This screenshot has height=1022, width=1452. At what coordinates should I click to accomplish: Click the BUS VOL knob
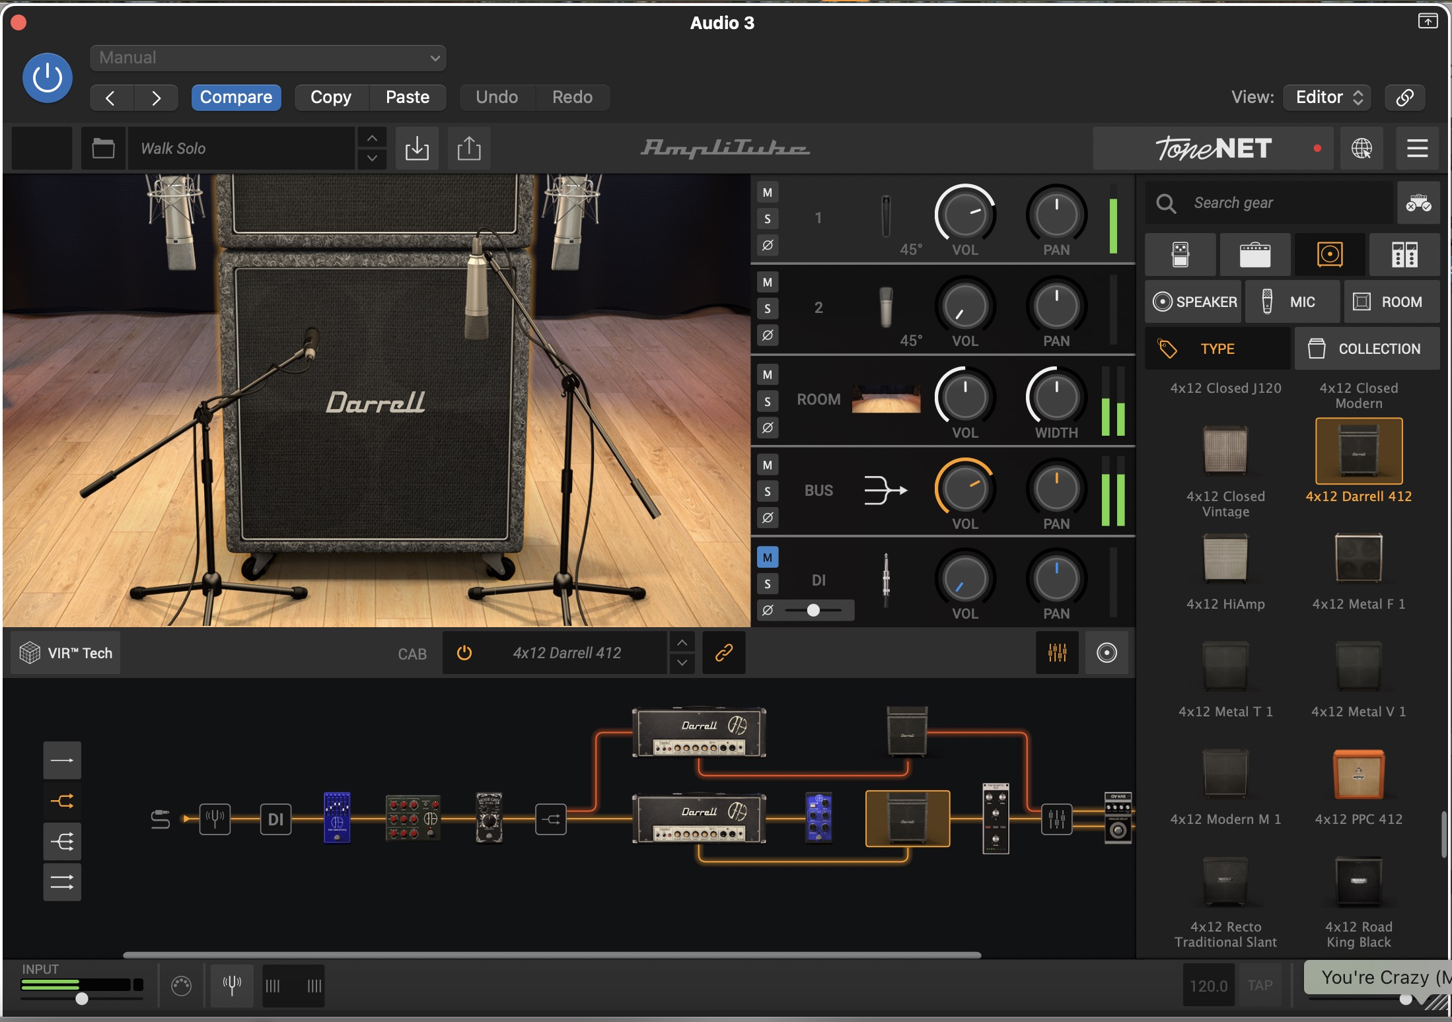(965, 489)
